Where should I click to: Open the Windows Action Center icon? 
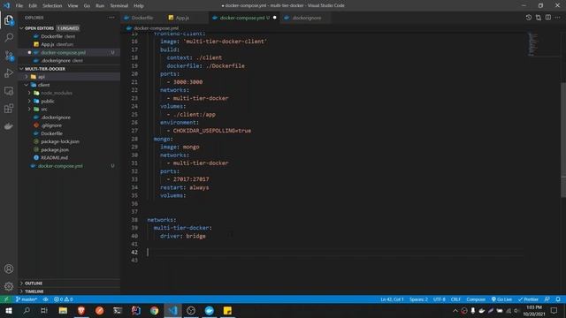tap(554, 310)
